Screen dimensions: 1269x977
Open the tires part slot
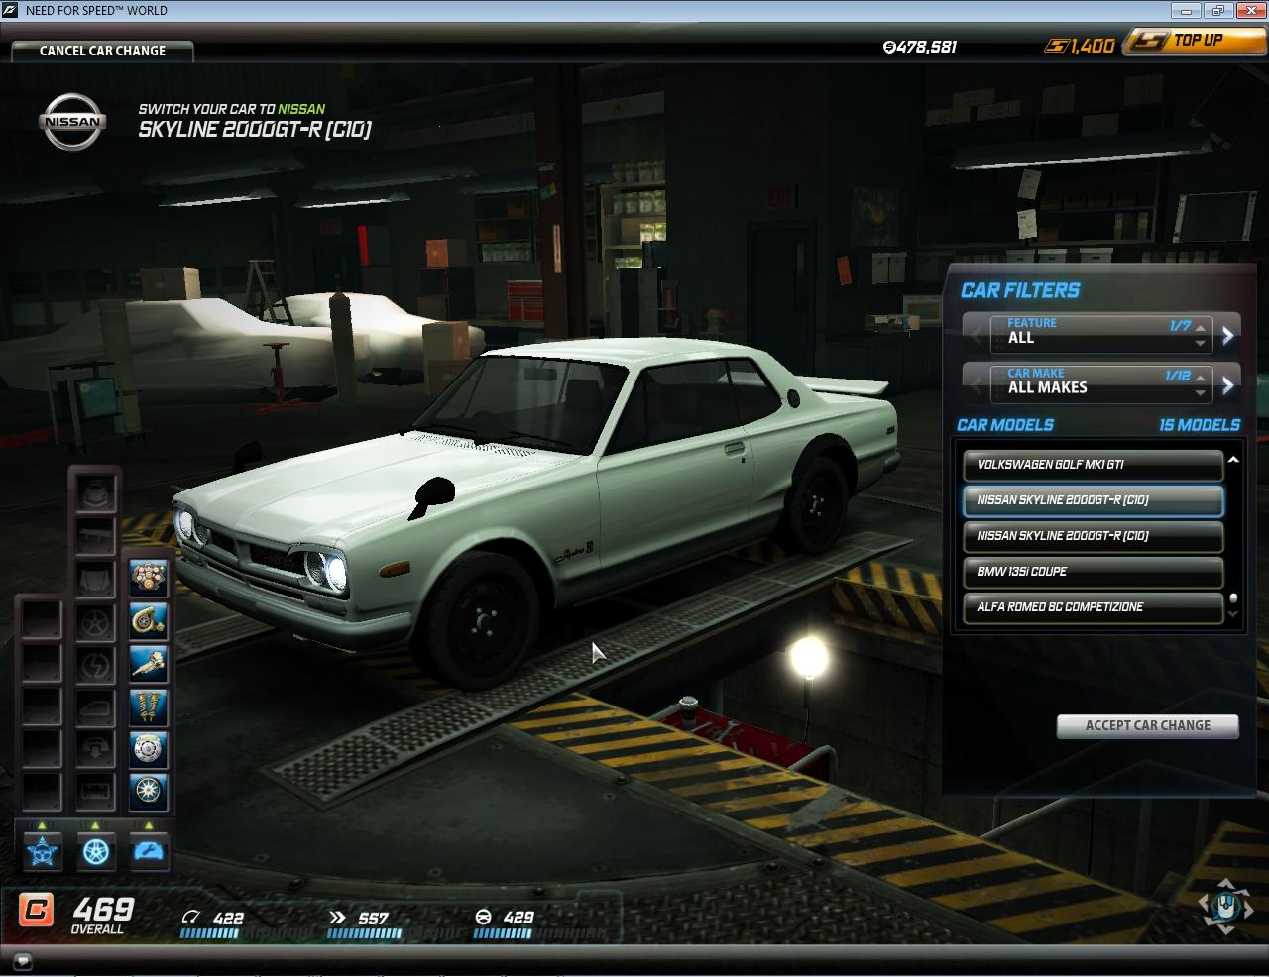(x=149, y=793)
